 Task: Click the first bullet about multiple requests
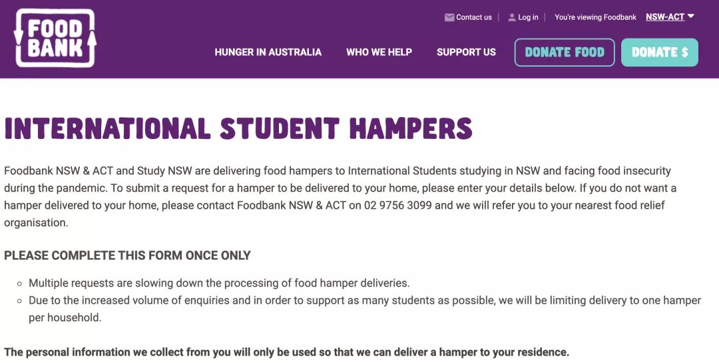click(219, 283)
